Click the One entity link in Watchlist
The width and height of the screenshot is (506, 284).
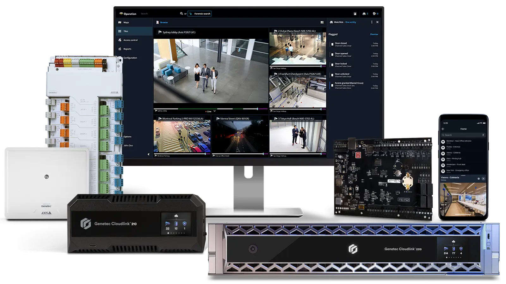(351, 22)
